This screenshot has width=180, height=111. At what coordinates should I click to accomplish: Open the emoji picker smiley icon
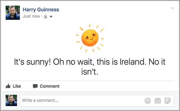148,101
